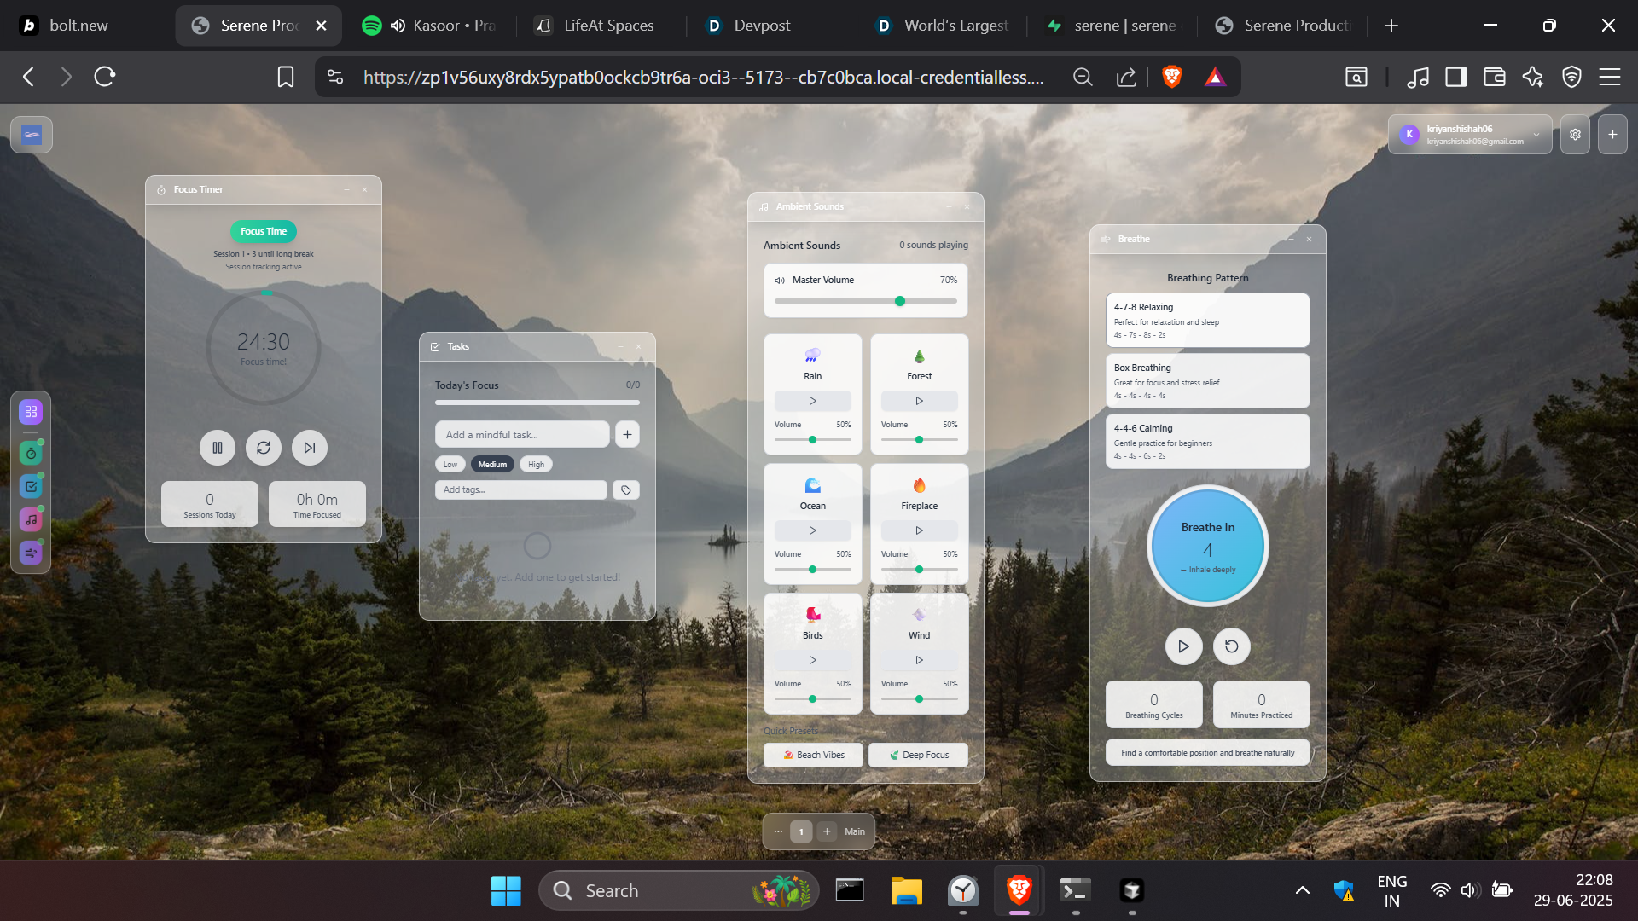Adjust the Master Volume slider
1638x921 pixels.
point(899,301)
